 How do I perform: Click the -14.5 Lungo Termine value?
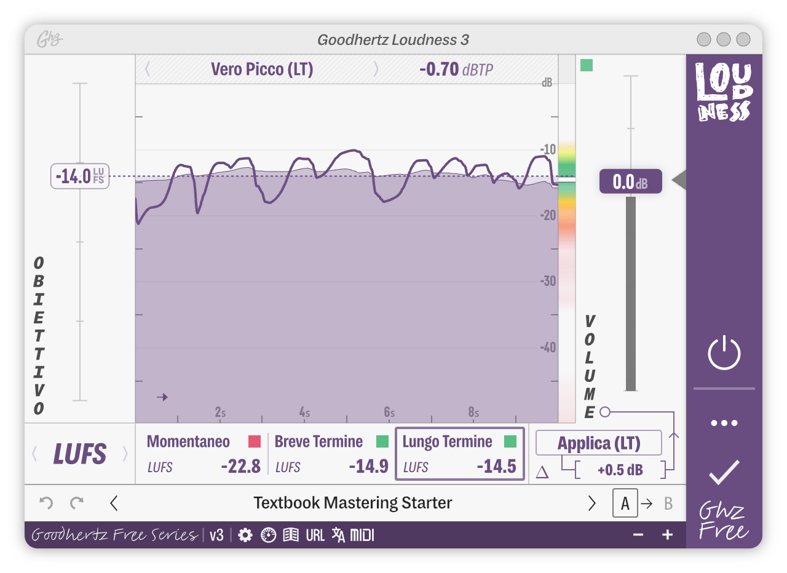pos(496,467)
